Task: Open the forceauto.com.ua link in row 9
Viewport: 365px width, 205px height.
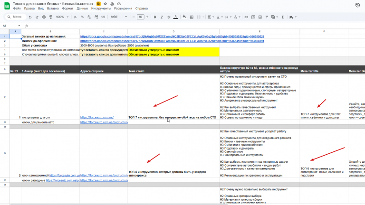Action: [97, 117]
